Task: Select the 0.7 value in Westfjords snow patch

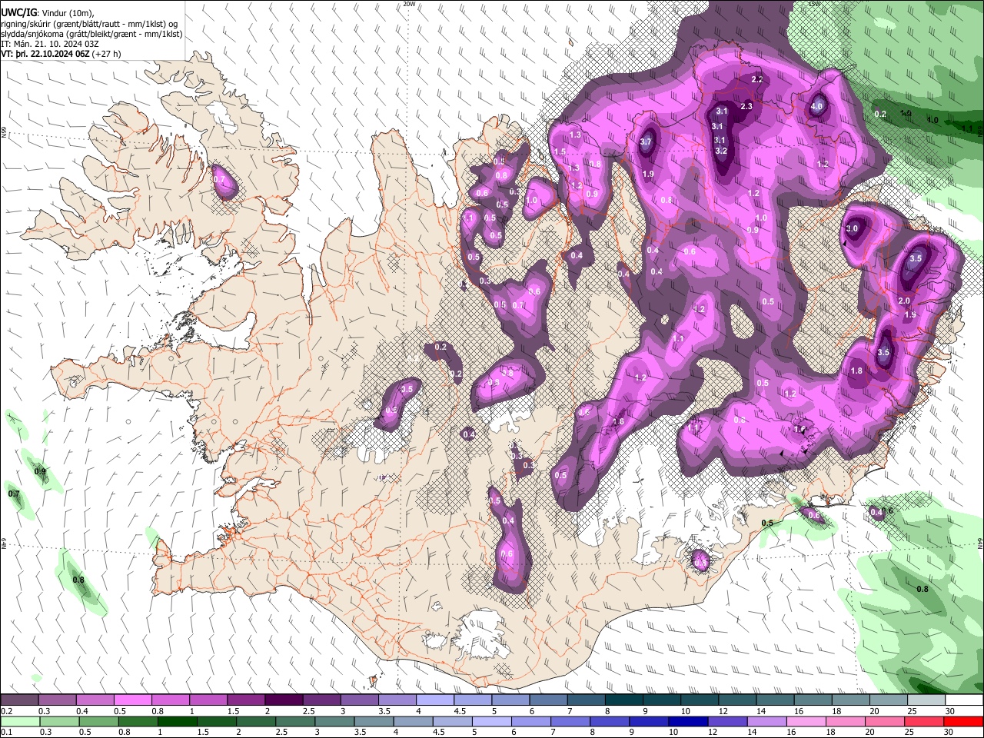Action: click(x=219, y=179)
